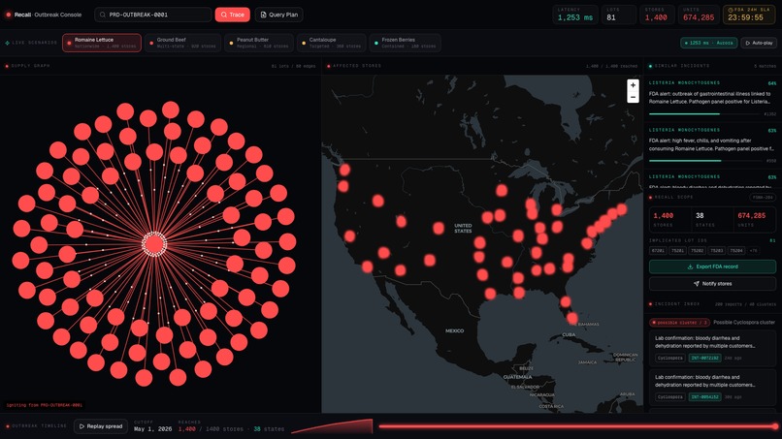Open the first Listeria incident at 64%
Screen dimensions: 782x439
pyautogui.click(x=712, y=98)
